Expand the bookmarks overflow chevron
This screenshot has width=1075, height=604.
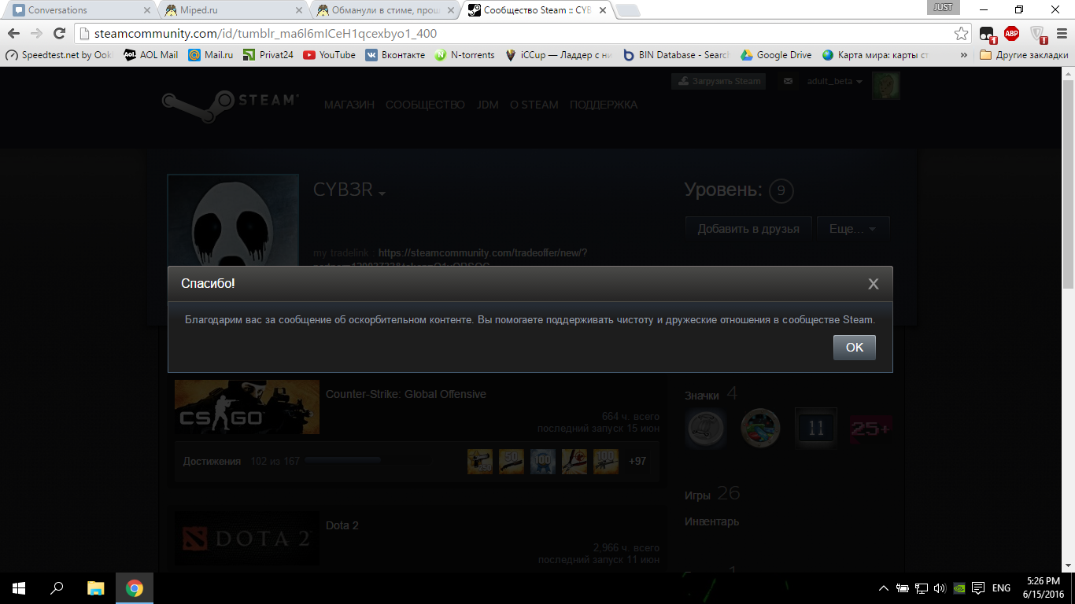tap(964, 55)
